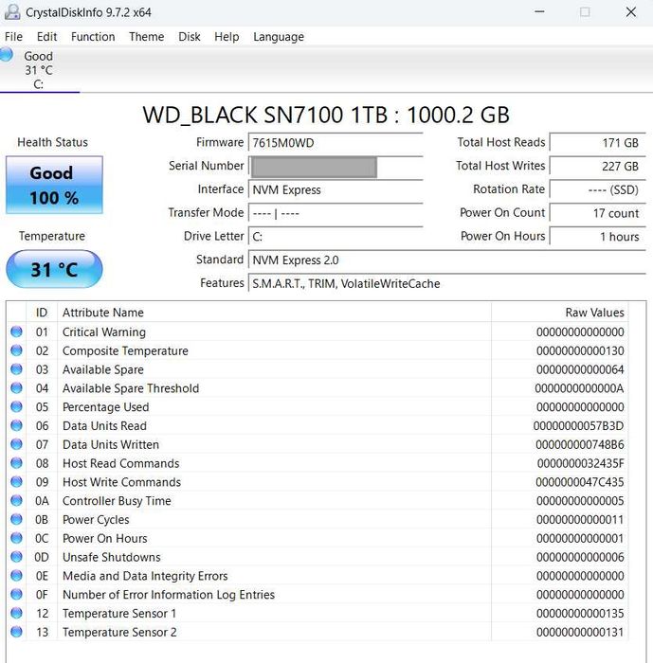Screen dimensions: 653x663
Task: Click status orb for Available Spare Threshold row
Action: click(x=16, y=387)
